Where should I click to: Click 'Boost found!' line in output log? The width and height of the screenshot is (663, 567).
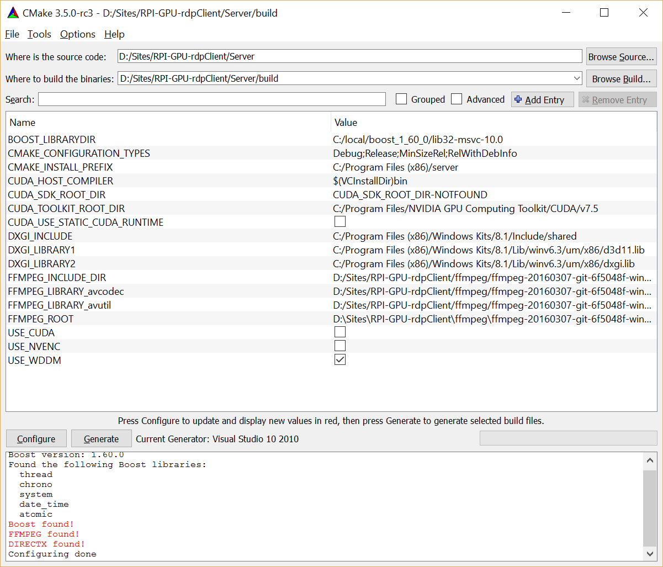tap(41, 524)
